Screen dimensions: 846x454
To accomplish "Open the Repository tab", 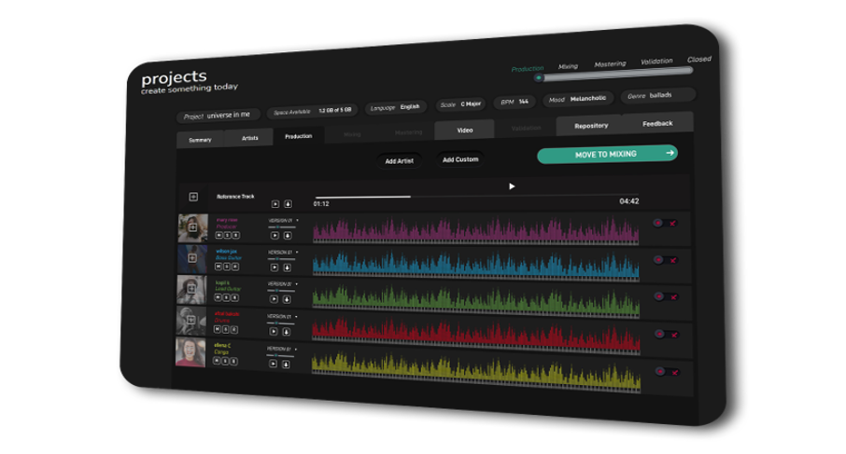I will click(x=590, y=125).
